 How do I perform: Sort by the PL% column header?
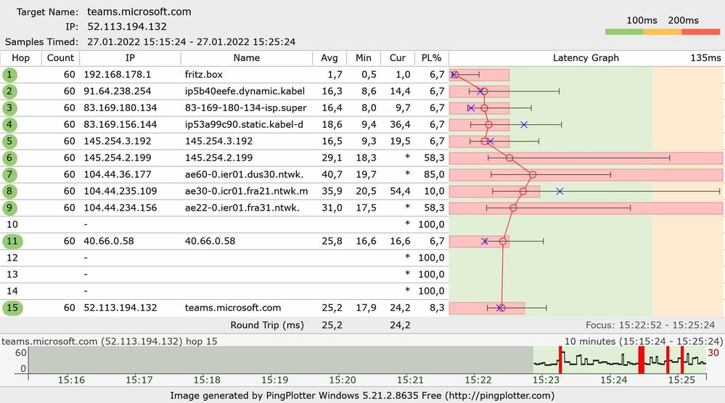pos(431,58)
